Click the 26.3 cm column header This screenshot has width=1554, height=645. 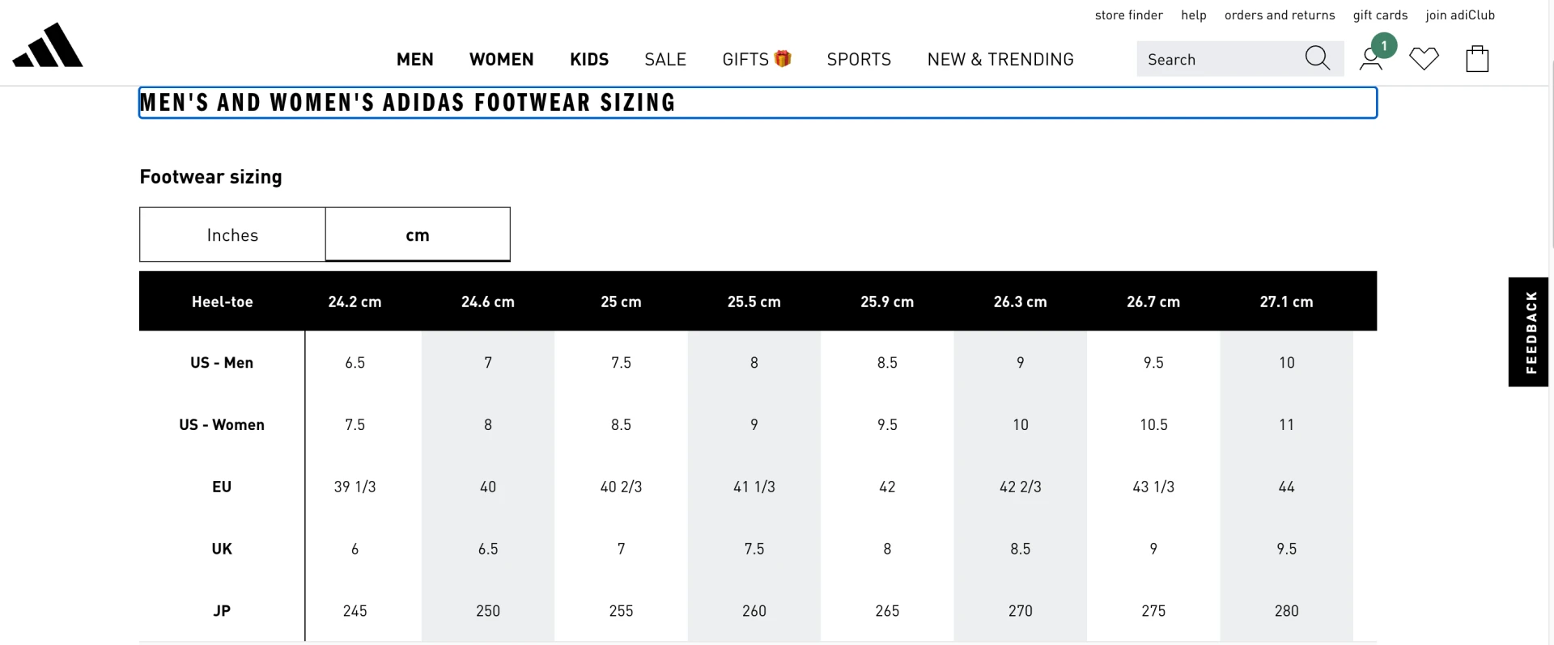[1021, 301]
